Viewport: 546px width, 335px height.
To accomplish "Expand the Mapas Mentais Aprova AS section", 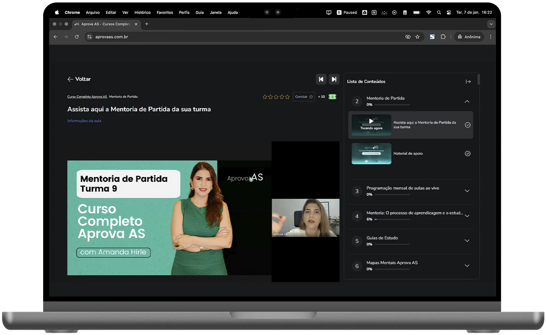I will coord(467,266).
